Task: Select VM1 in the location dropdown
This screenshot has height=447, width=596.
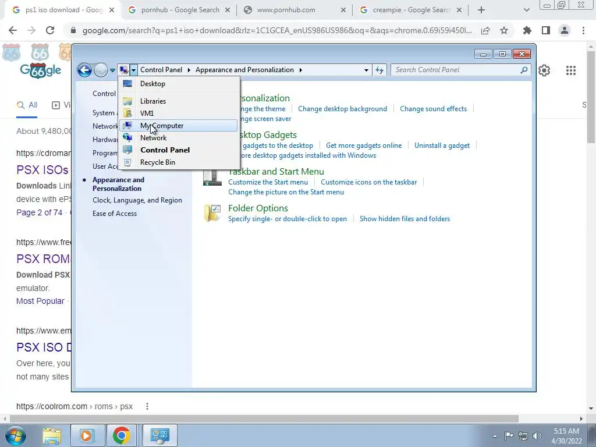Action: tap(178, 113)
